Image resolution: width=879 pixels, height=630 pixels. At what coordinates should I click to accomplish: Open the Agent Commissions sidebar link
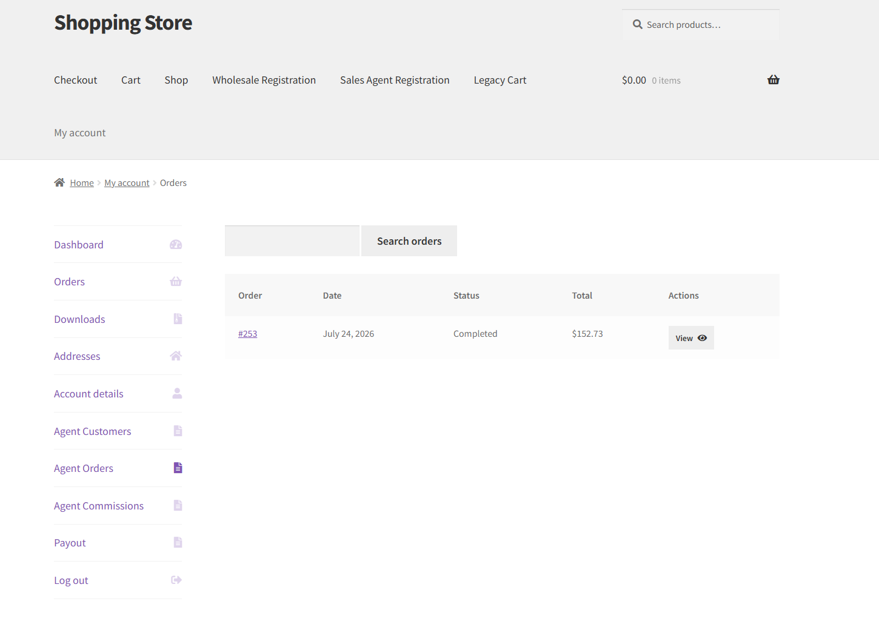99,506
